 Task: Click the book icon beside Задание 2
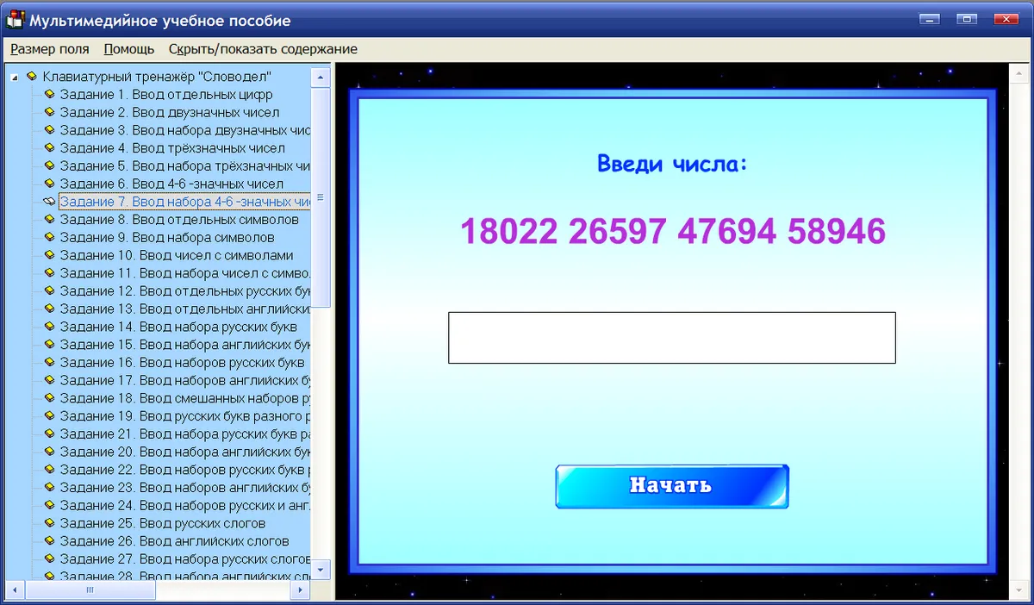(49, 112)
